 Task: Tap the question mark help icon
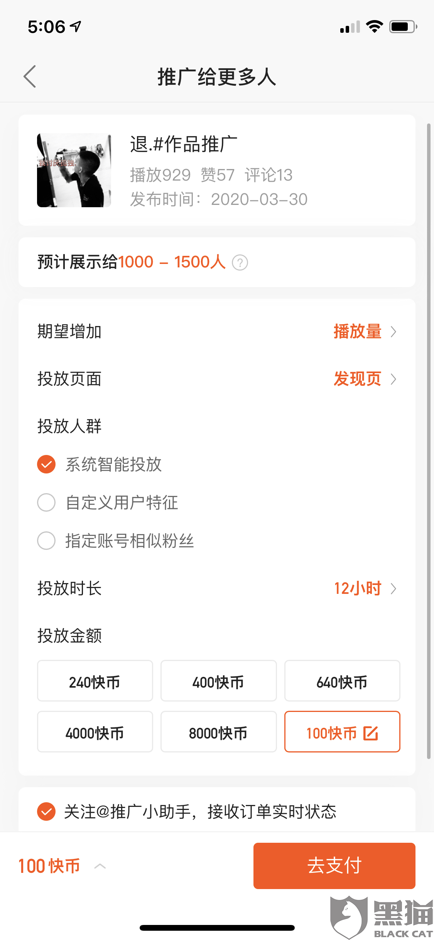(240, 263)
